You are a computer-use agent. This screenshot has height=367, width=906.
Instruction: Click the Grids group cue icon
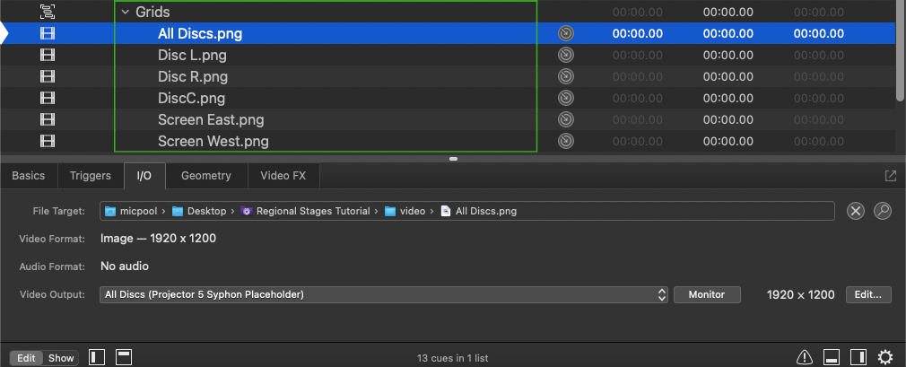point(48,12)
